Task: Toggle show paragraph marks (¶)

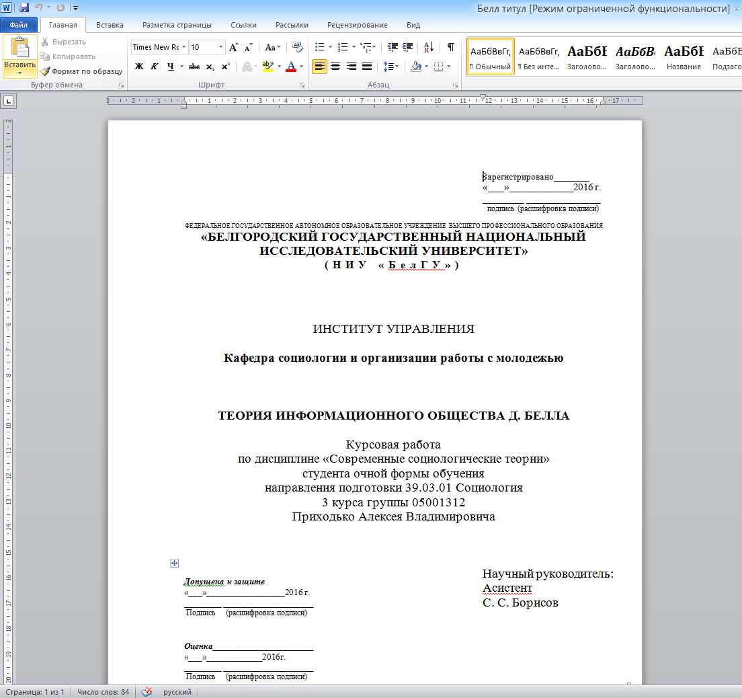Action: coord(451,47)
